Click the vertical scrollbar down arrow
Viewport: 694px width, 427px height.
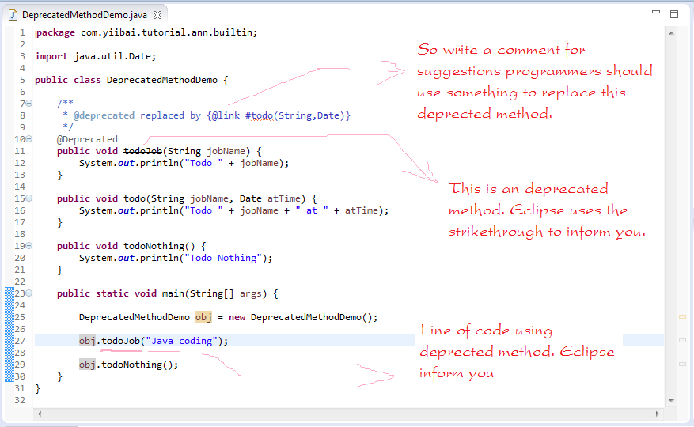coord(671,400)
